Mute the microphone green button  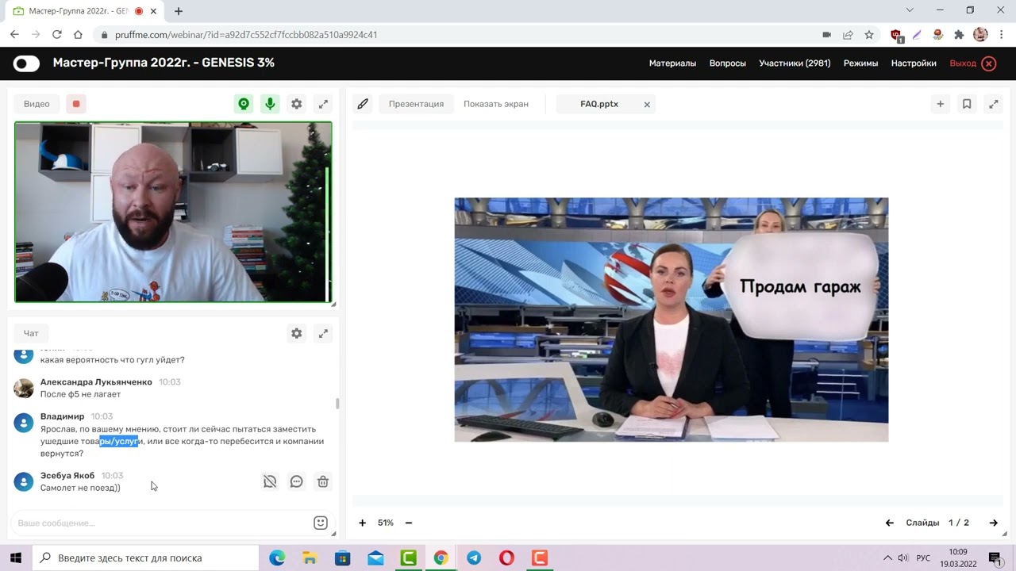(271, 104)
